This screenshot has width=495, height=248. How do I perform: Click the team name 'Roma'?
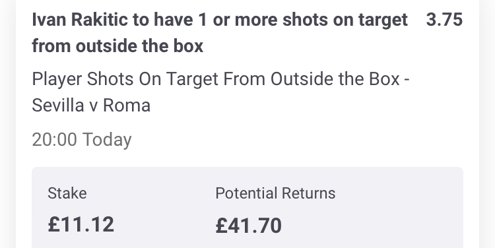tap(127, 106)
